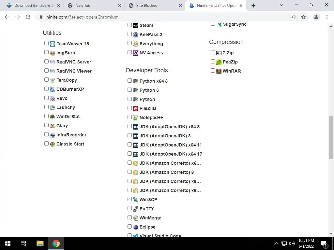
Task: Tick the Glary checkbox
Action: click(46, 125)
